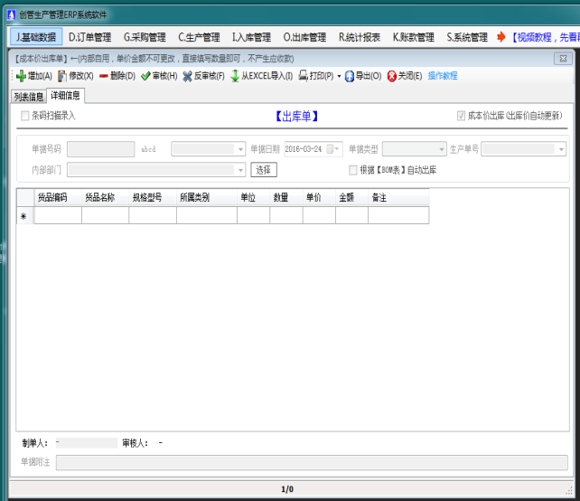Click the 打印(P) printer icon

[x=304, y=77]
